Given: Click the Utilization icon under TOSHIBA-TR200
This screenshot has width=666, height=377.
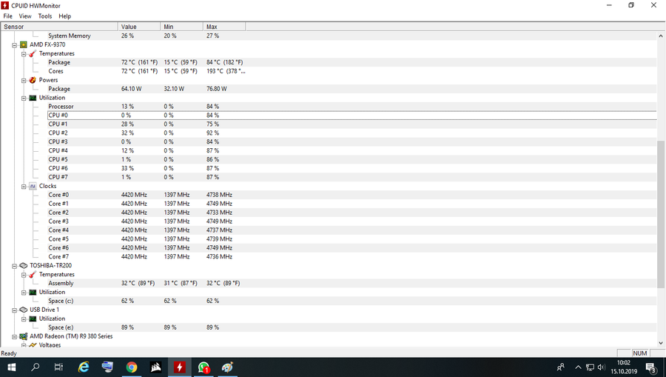Looking at the screenshot, I should pyautogui.click(x=33, y=293).
